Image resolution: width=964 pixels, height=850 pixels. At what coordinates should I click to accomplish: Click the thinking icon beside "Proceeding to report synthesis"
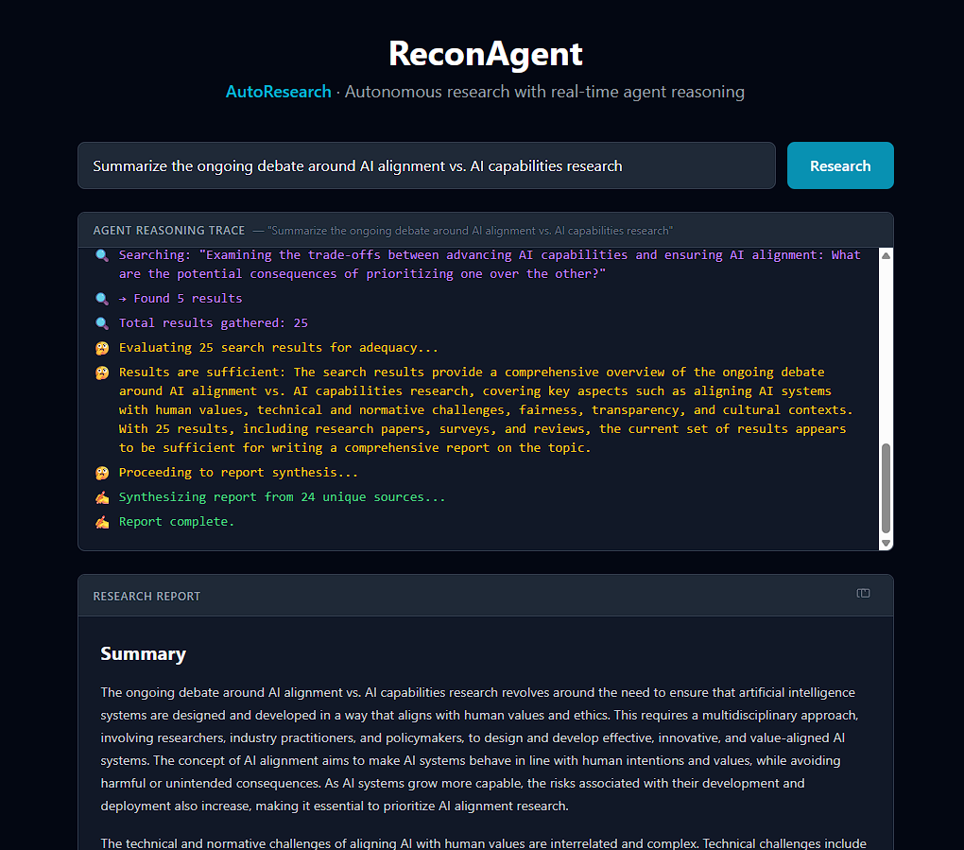coord(102,472)
